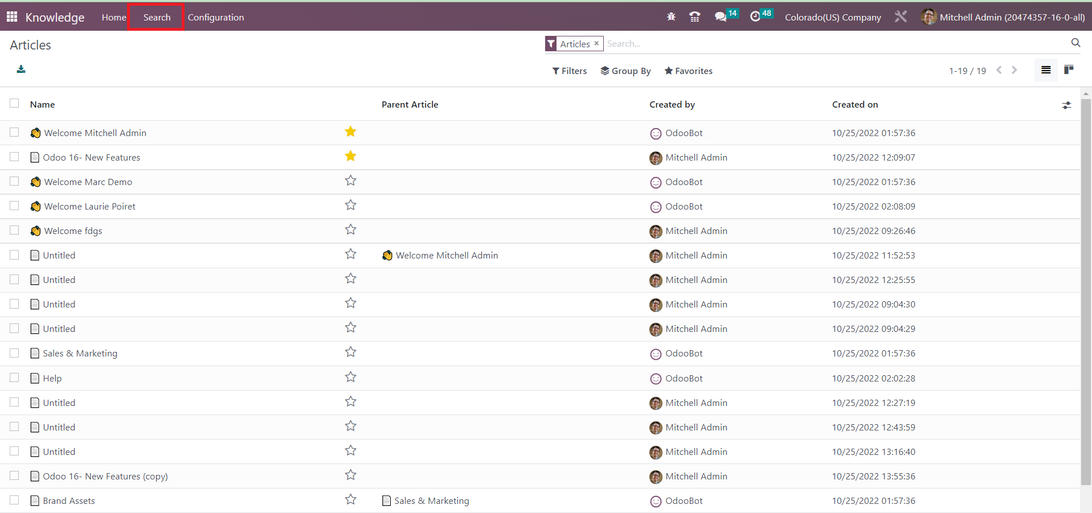
Task: Open the Help article
Action: 52,378
